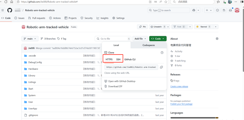Image resolution: width=244 pixels, height=120 pixels.
Task: Click the header search box
Action: pos(169,10)
